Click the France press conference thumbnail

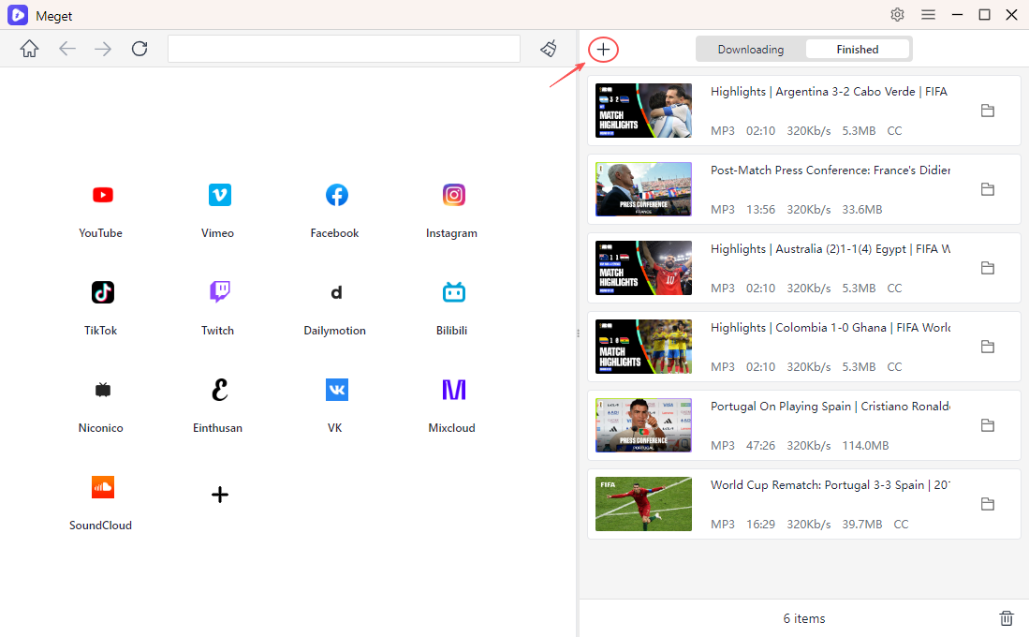click(x=643, y=189)
